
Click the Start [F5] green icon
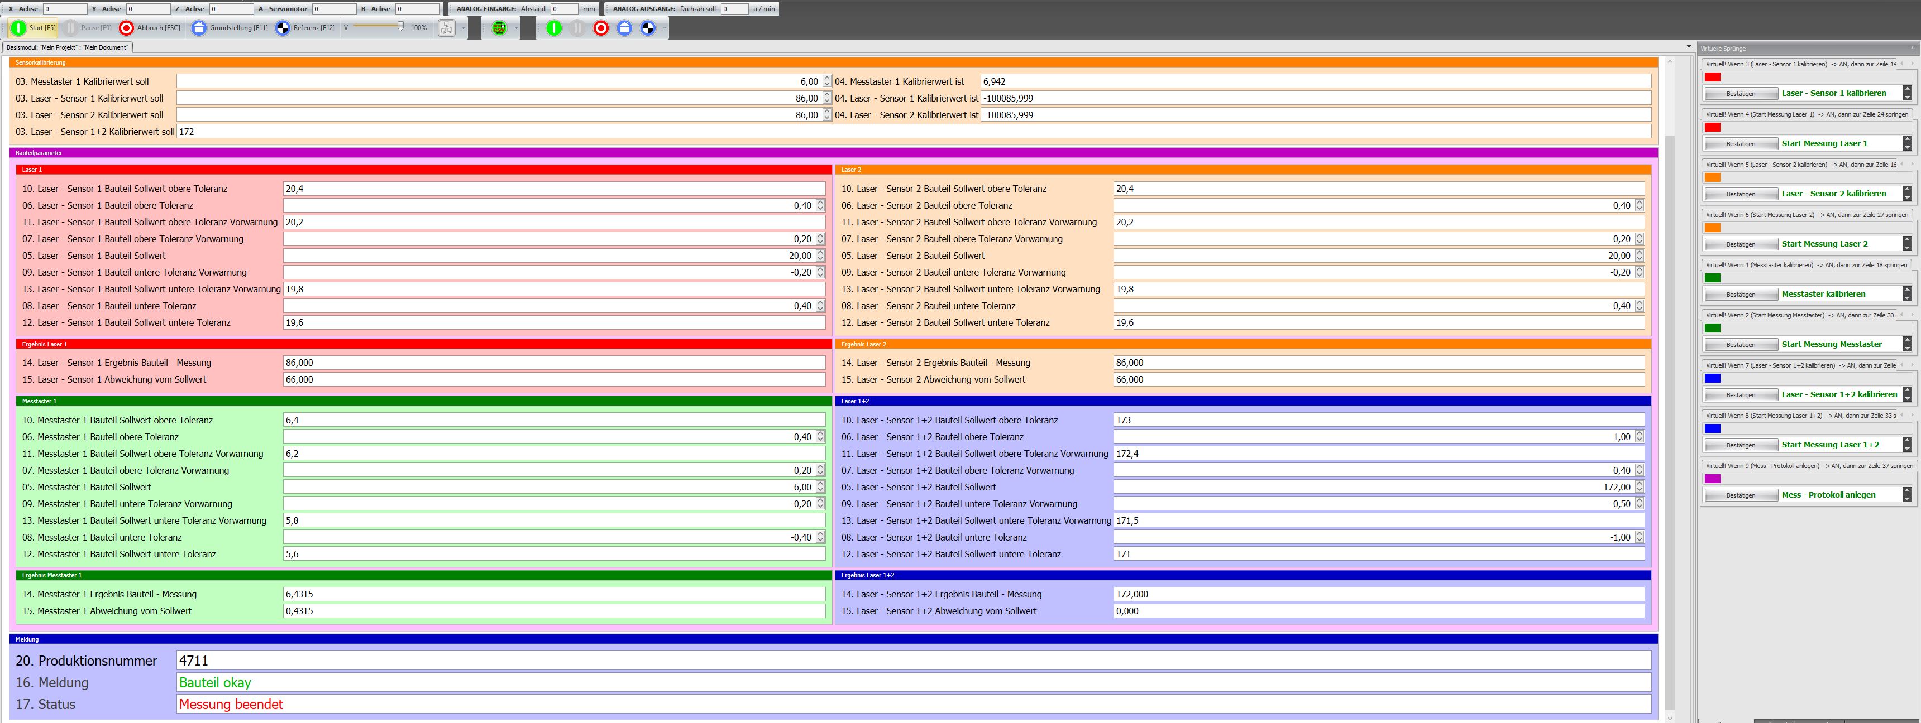tap(18, 28)
